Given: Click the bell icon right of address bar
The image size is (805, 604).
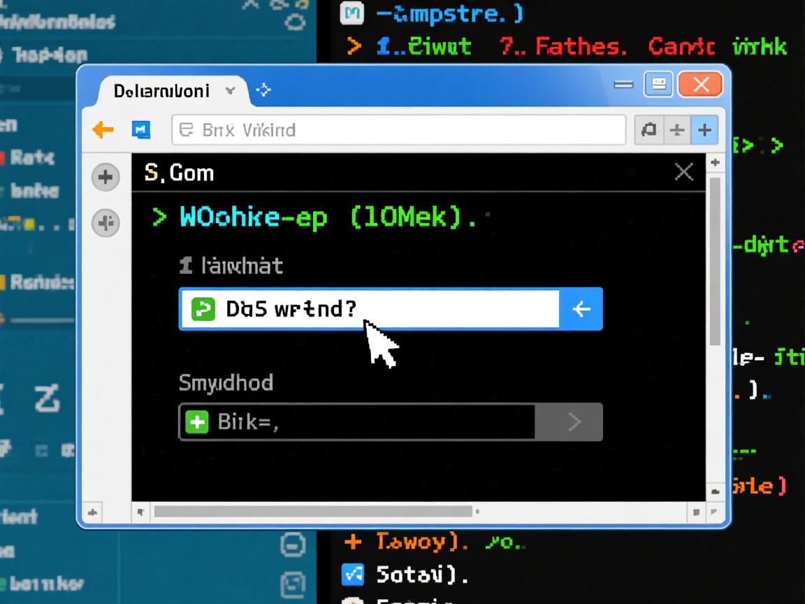Looking at the screenshot, I should pyautogui.click(x=648, y=130).
